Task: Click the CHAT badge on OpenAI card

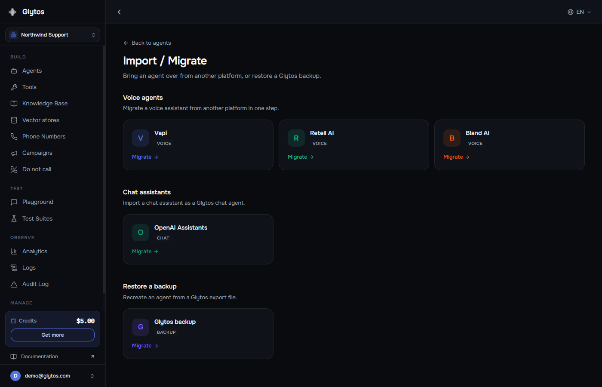Action: coord(163,238)
